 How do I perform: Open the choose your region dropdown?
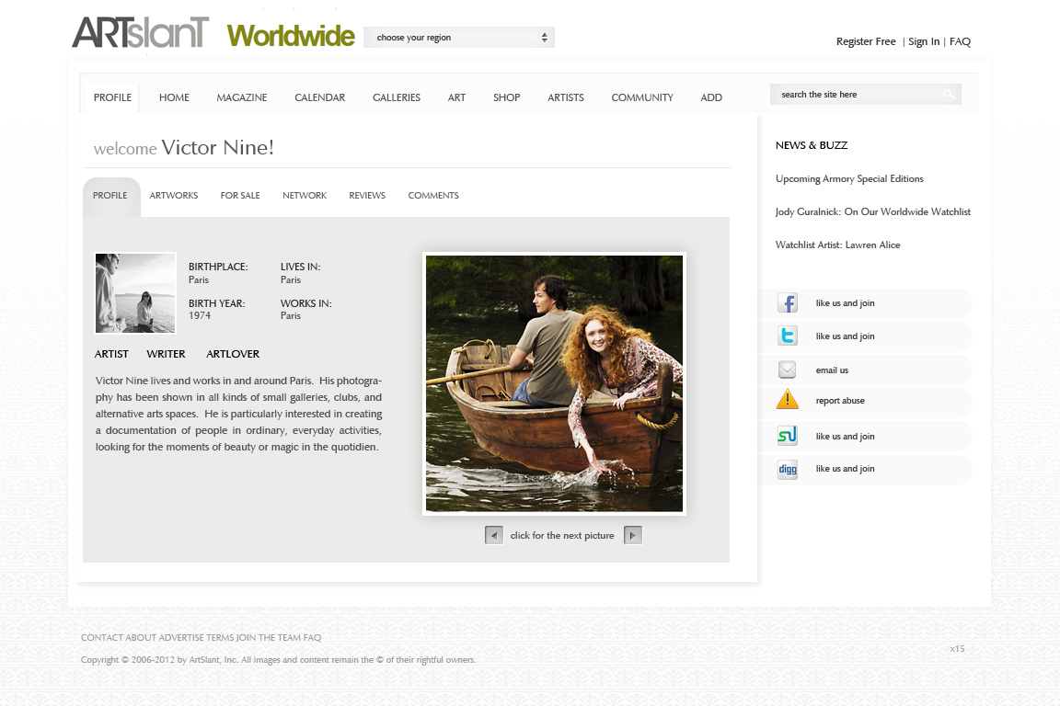pyautogui.click(x=459, y=38)
